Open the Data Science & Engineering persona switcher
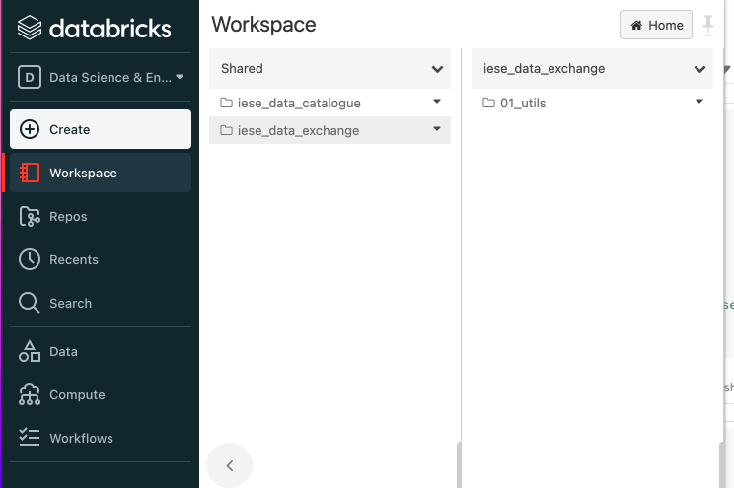Image resolution: width=734 pixels, height=488 pixels. [100, 77]
